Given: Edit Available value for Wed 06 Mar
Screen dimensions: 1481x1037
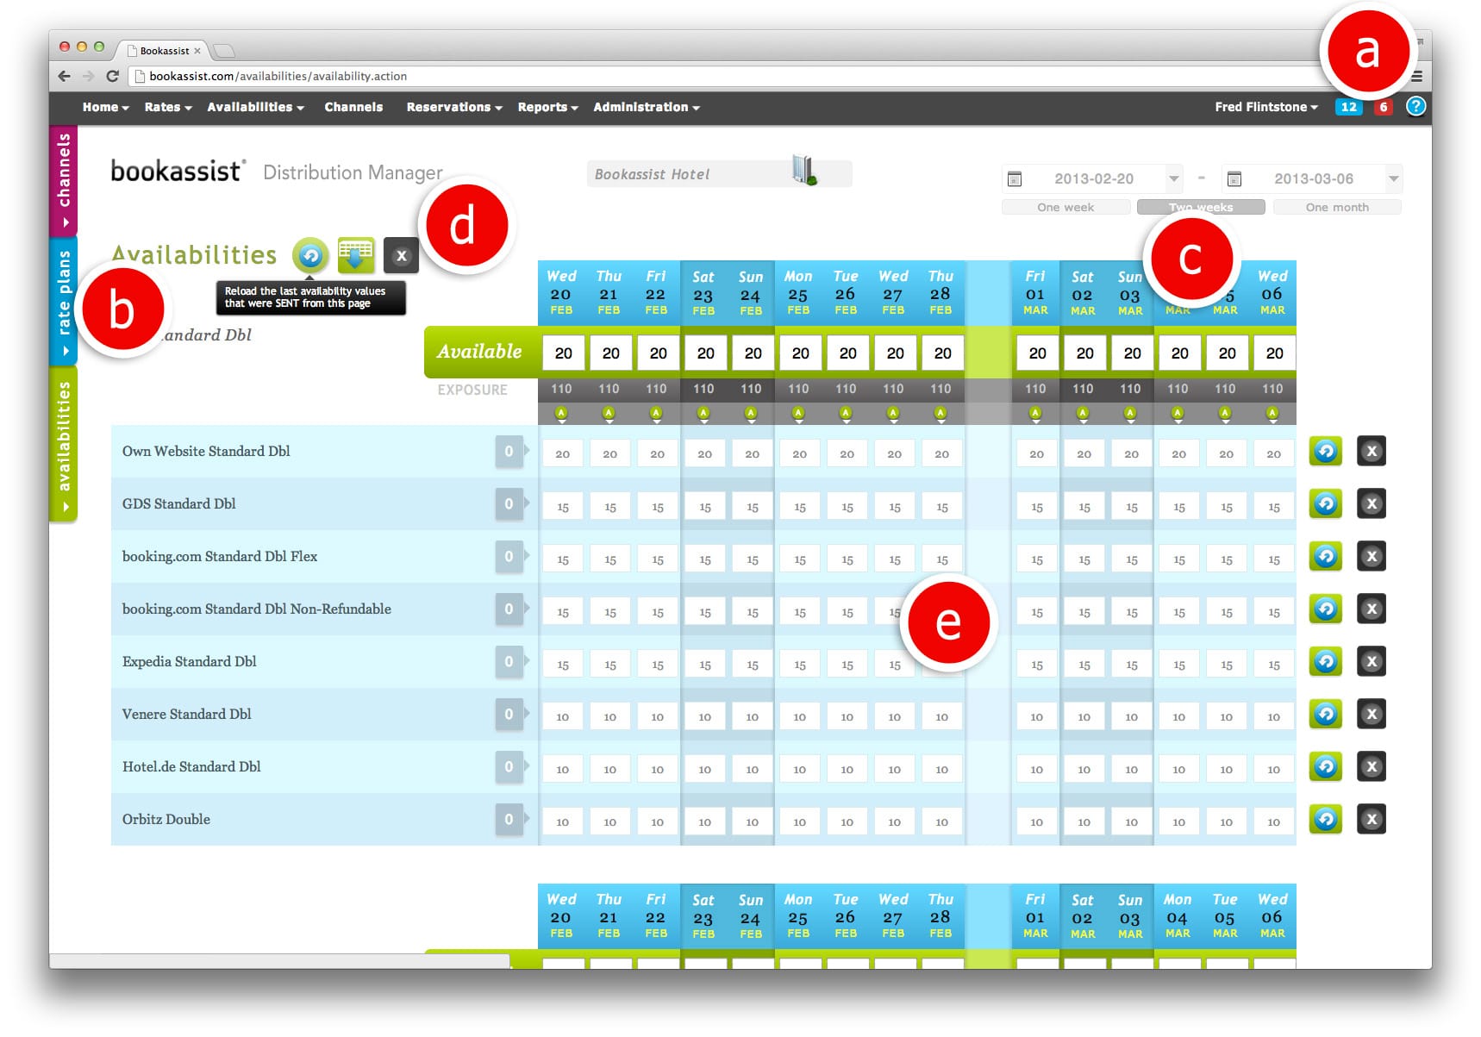Looking at the screenshot, I should click(x=1274, y=353).
